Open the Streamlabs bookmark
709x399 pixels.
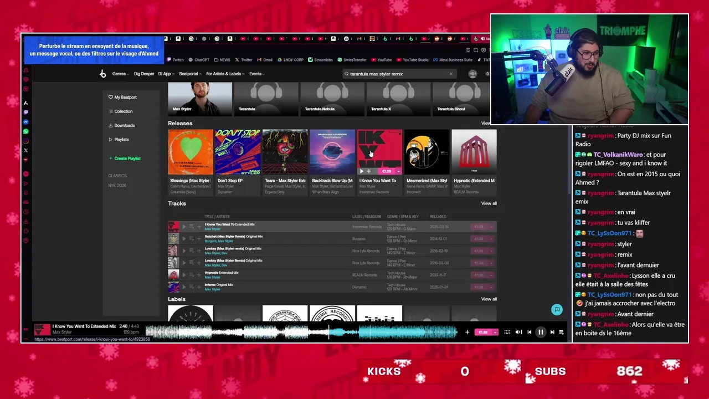(320, 60)
